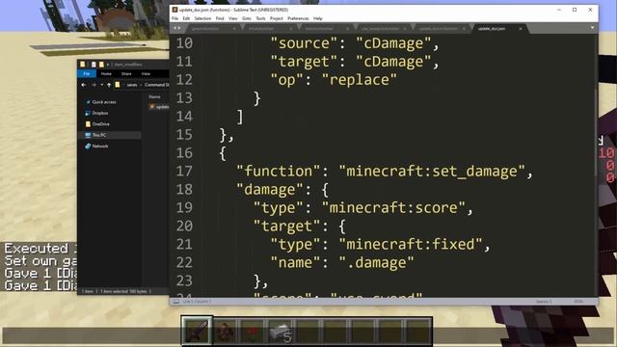Viewport: 617px width, 347px height.
Task: Click the saves breadcrumb in the address bar
Action: pos(132,85)
